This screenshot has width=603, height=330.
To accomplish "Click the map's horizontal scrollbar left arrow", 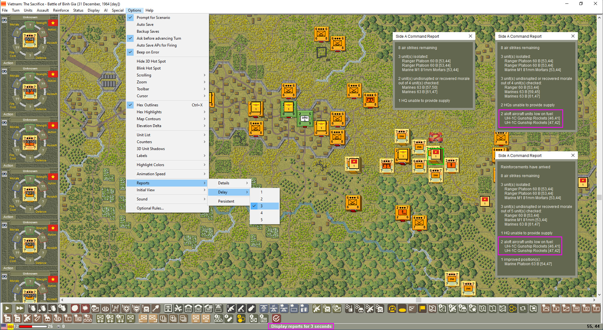I will pos(62,300).
